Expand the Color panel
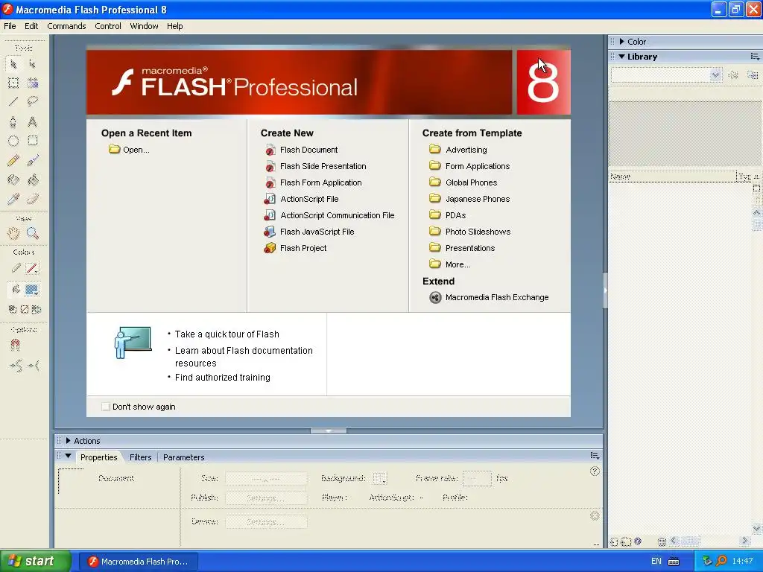The height and width of the screenshot is (572, 763). pos(622,42)
